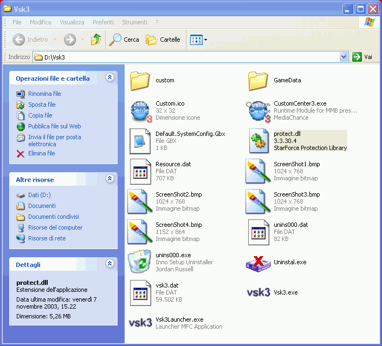Select the CustomCenter3.exe icon

(x=258, y=112)
